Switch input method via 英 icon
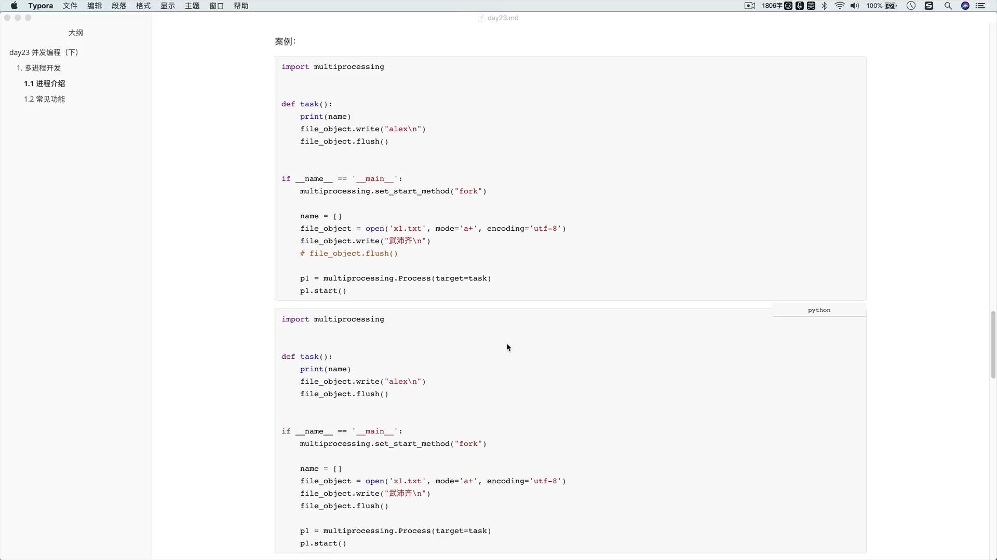 [811, 6]
